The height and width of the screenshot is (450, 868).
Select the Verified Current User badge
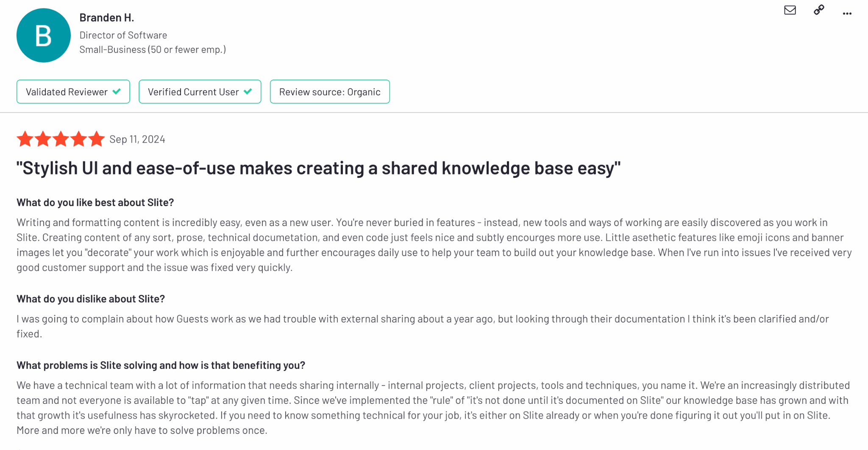coord(200,91)
